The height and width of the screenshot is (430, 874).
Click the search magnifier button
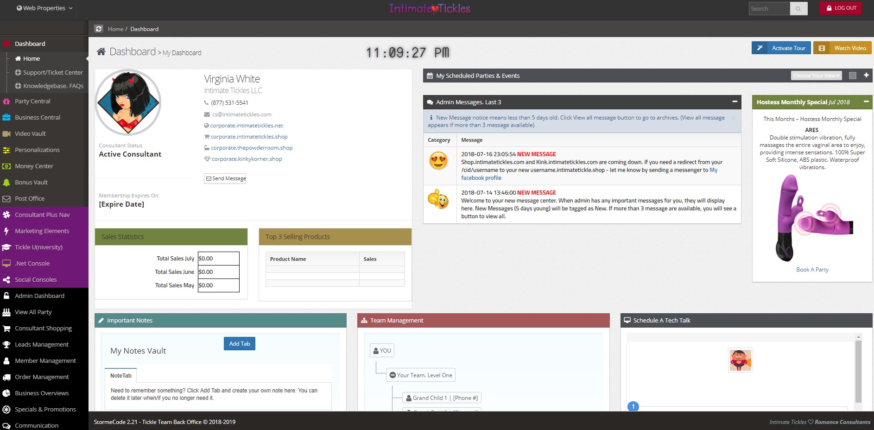tap(798, 8)
